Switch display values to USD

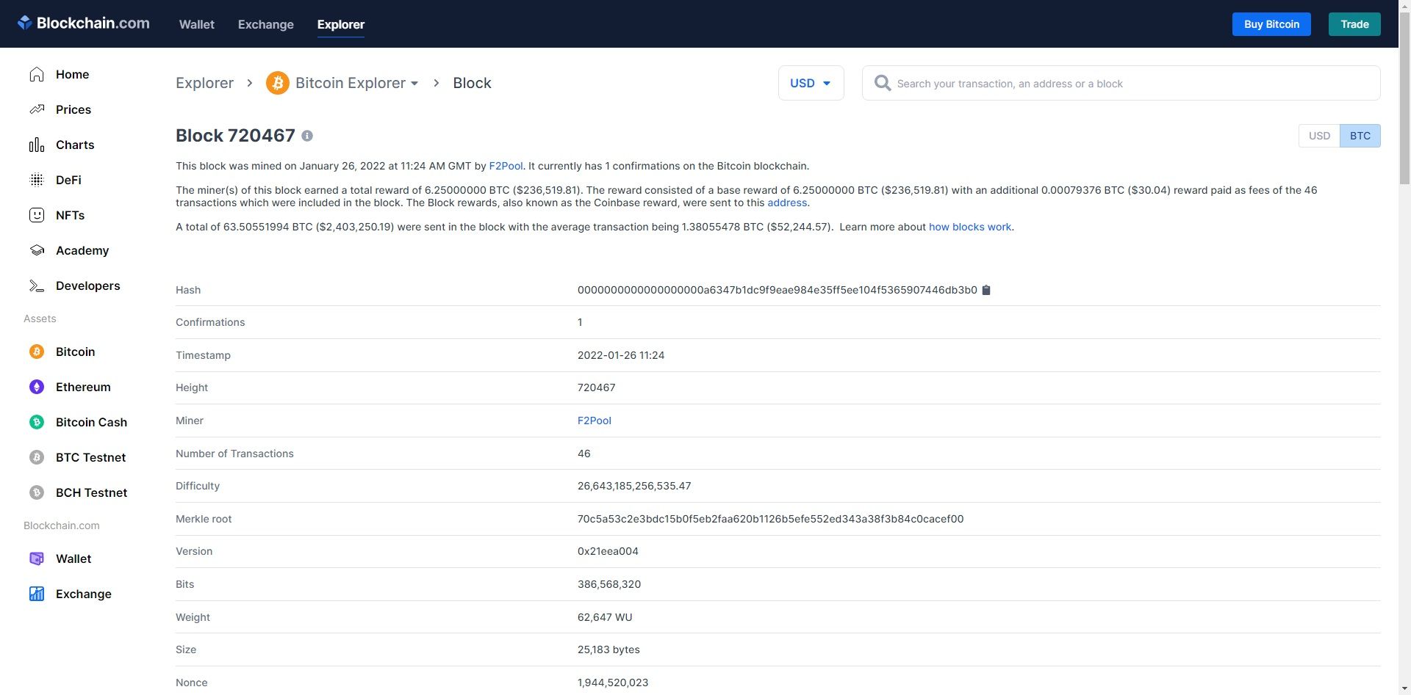(x=1319, y=136)
